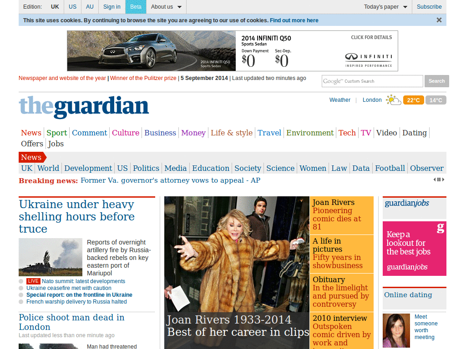Go to the Travel section
This screenshot has height=349, width=466.
tap(269, 133)
